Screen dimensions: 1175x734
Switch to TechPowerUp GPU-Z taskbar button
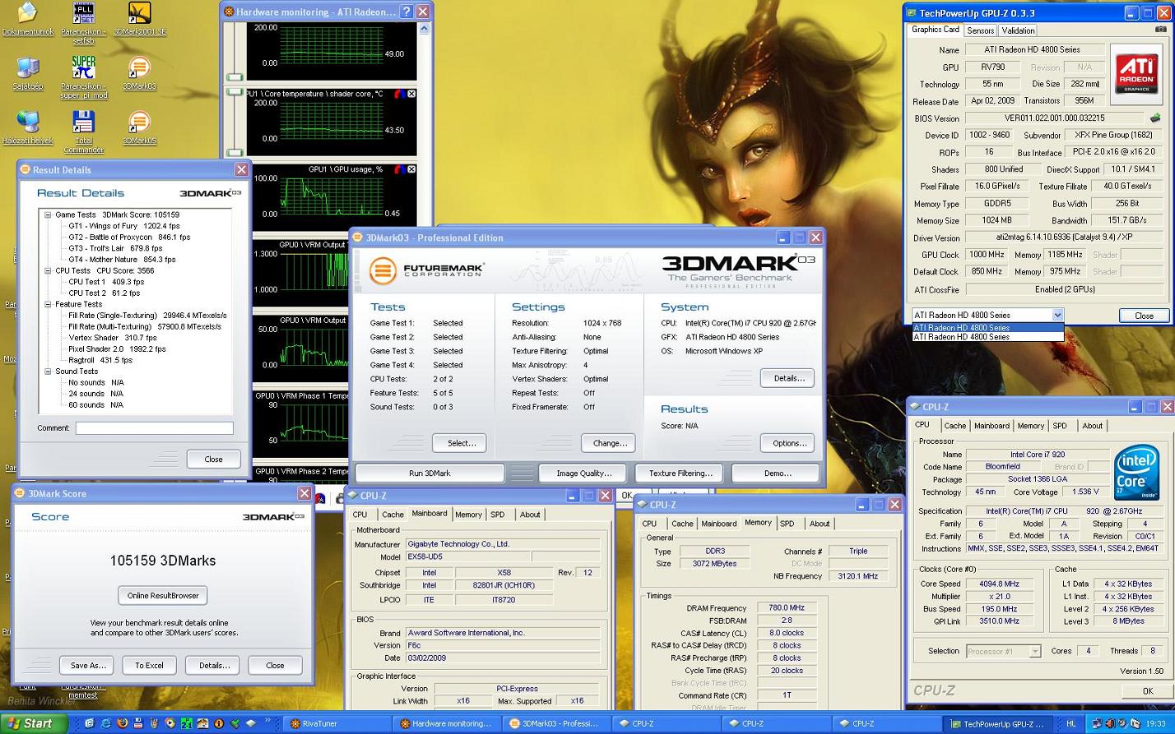997,724
